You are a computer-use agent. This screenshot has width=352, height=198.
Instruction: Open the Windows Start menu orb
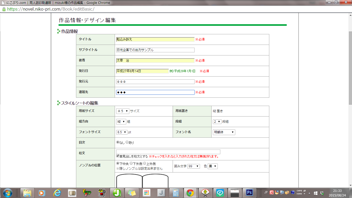(7, 193)
